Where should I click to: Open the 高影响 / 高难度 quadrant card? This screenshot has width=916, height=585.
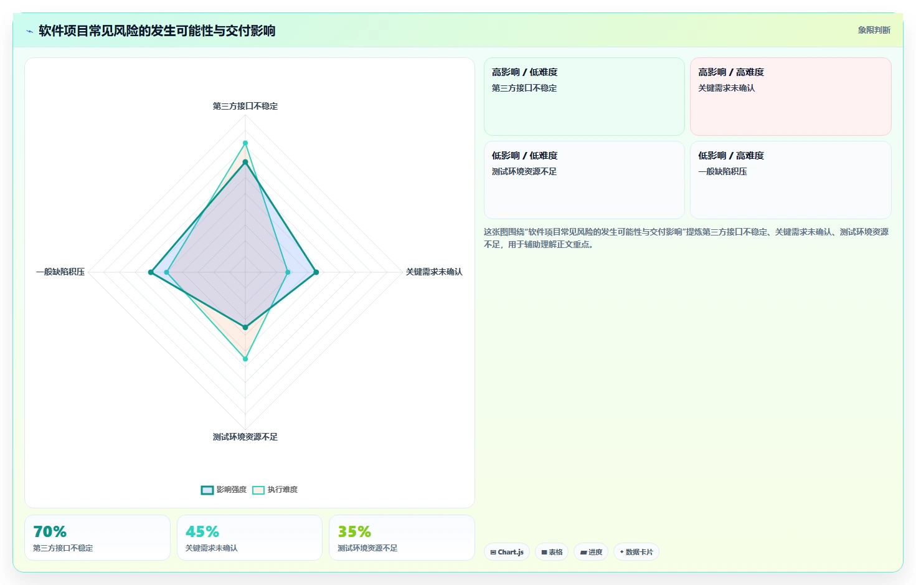[x=791, y=97]
